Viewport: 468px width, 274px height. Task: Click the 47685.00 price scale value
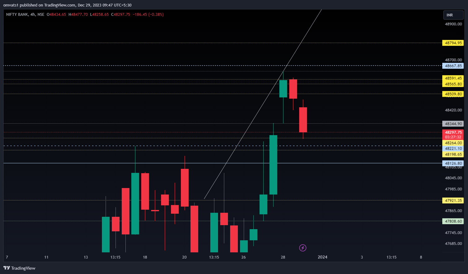click(x=453, y=244)
